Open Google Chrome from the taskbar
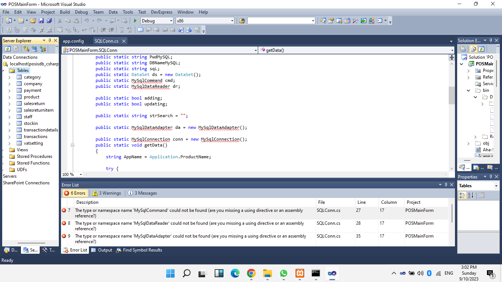Screen dimensions: 502x282 (x=251, y=273)
